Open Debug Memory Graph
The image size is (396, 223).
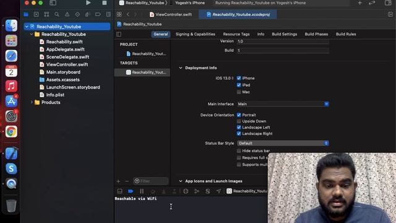pos(197,191)
